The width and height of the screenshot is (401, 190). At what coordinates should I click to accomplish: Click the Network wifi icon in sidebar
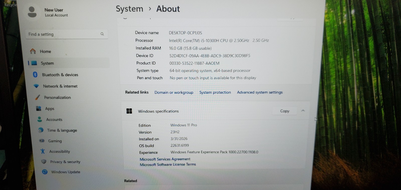tap(36, 86)
